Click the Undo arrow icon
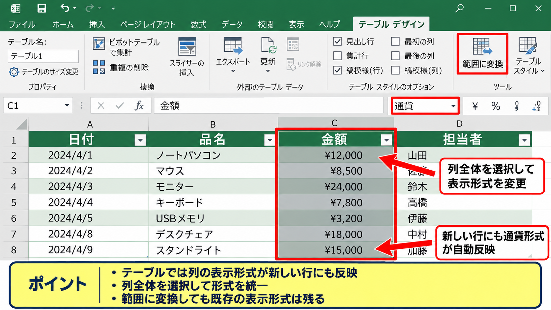 [65, 8]
